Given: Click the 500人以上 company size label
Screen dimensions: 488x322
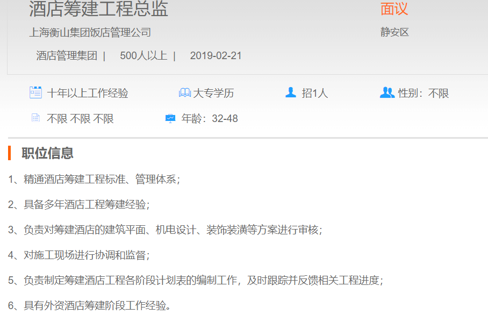Looking at the screenshot, I should (143, 56).
